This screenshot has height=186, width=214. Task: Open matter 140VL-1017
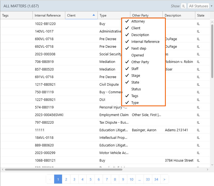(44, 31)
